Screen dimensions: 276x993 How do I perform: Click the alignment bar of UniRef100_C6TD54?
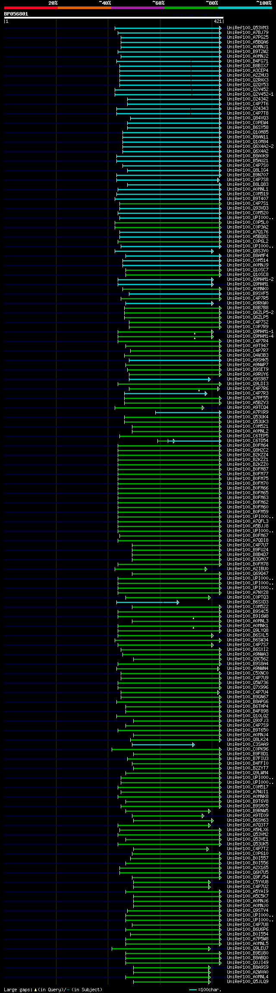tap(189, 441)
